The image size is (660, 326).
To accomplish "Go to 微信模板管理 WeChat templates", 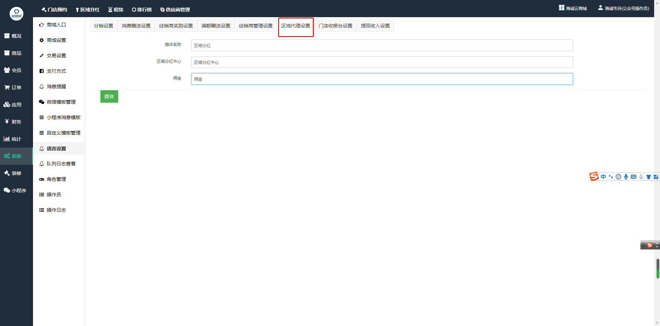I will pos(57,102).
